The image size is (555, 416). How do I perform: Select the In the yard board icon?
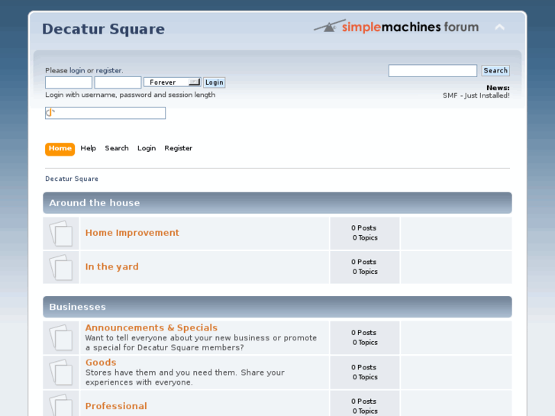click(61, 267)
